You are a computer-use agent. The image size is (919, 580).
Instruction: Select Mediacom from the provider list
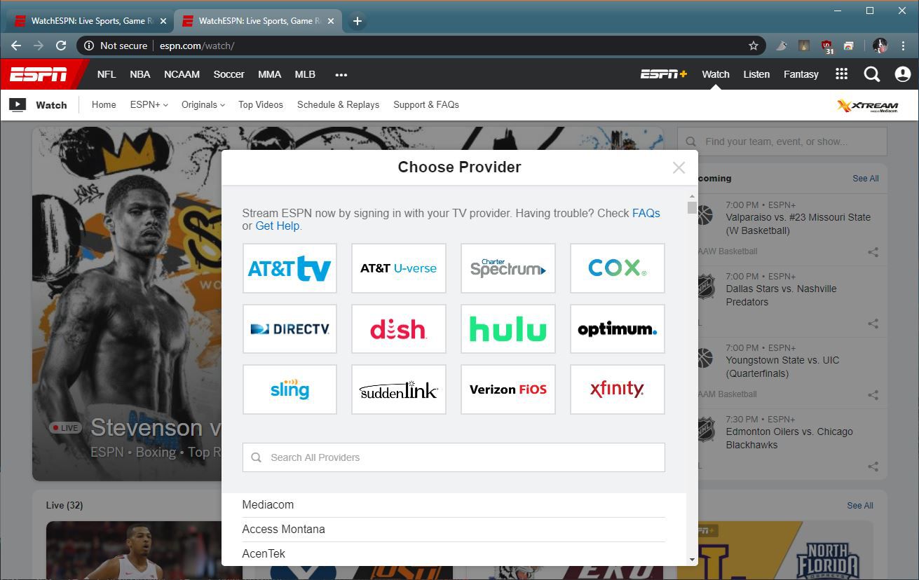click(454, 505)
